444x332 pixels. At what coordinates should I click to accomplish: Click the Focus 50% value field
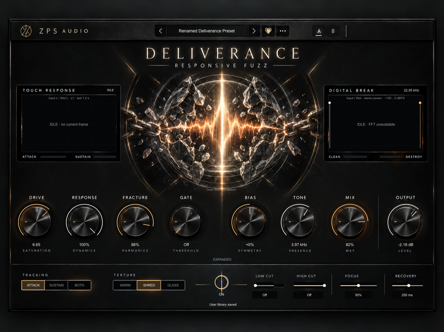(x=358, y=295)
